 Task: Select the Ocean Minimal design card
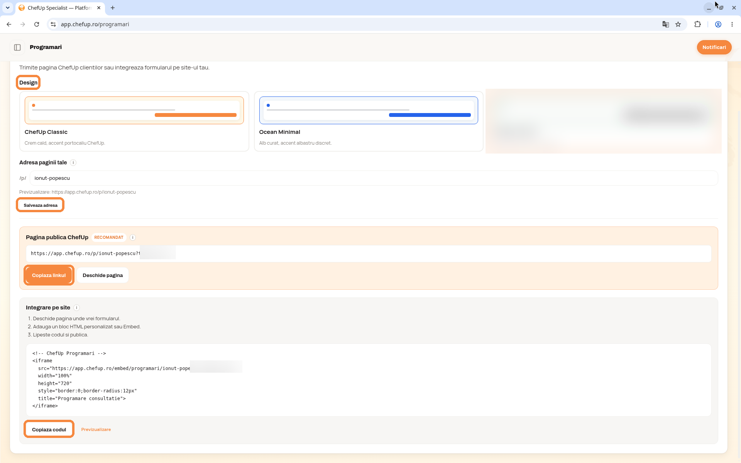(369, 122)
